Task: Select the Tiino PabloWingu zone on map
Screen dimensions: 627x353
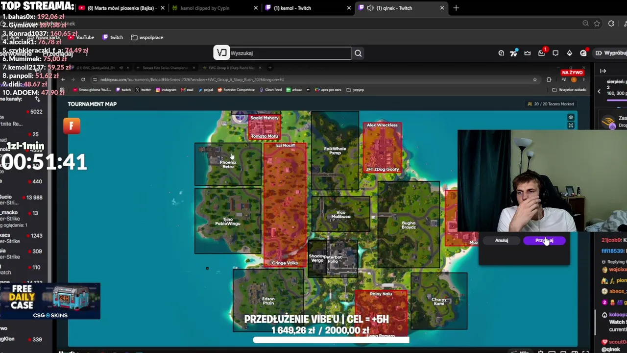Action: (228, 221)
